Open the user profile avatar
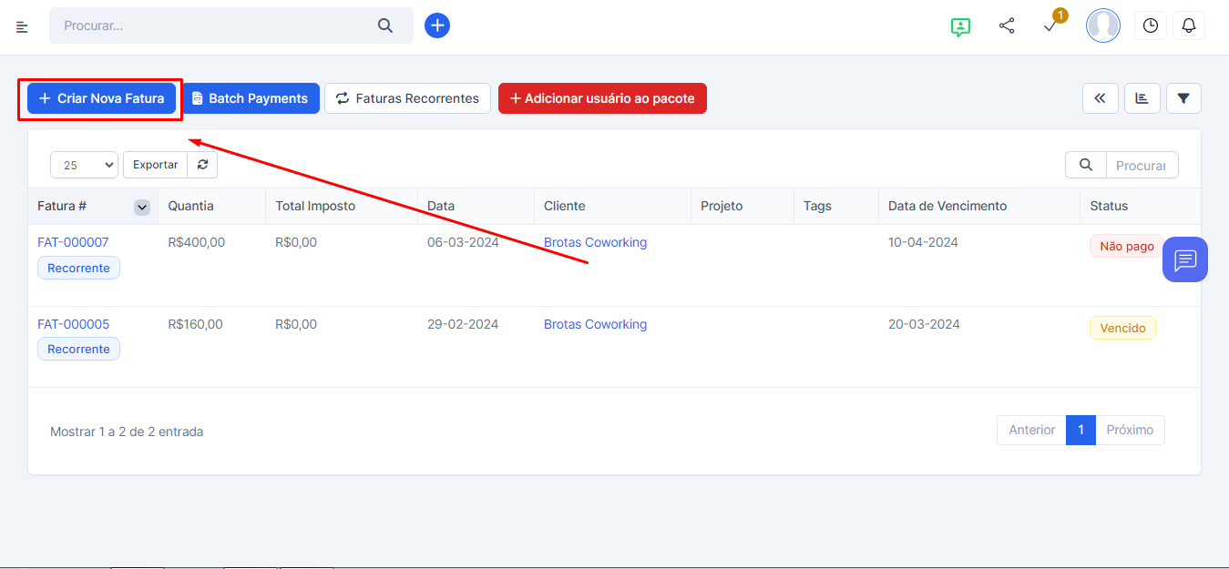This screenshot has width=1229, height=569. [1102, 25]
